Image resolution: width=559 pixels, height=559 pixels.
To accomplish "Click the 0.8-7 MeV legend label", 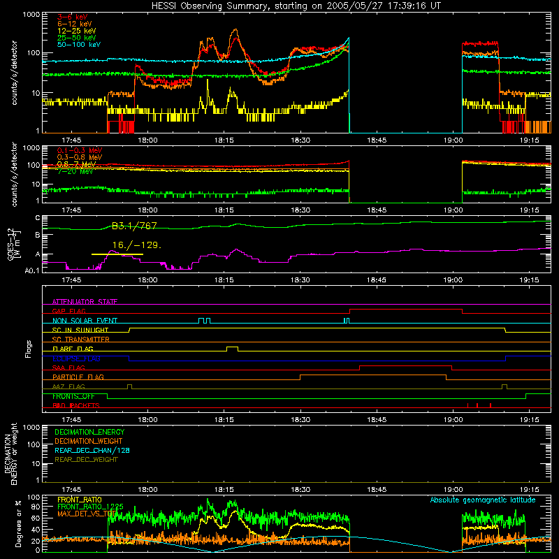I will click(76, 164).
